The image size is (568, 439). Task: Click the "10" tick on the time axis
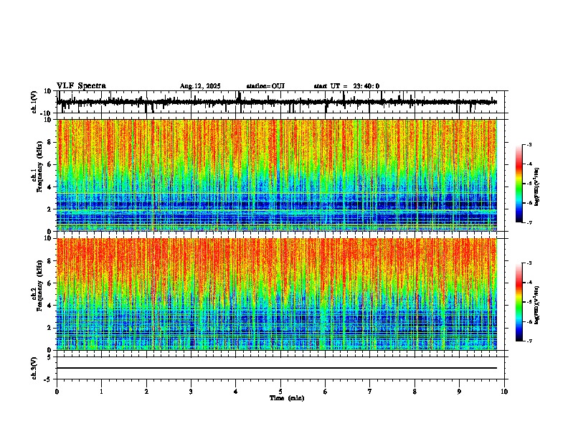point(504,392)
